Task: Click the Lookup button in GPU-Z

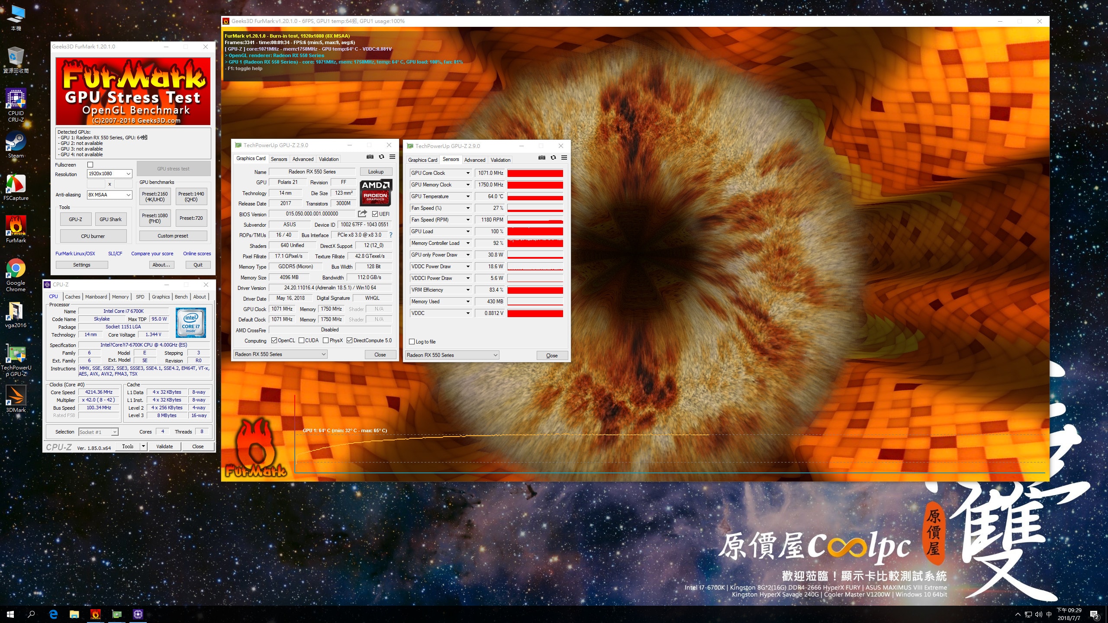Action: click(x=376, y=172)
